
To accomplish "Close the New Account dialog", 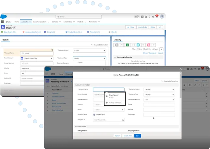I will click(181, 69).
